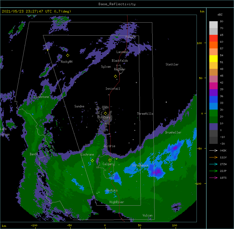Click the Ponoka town label

[x=130, y=37]
